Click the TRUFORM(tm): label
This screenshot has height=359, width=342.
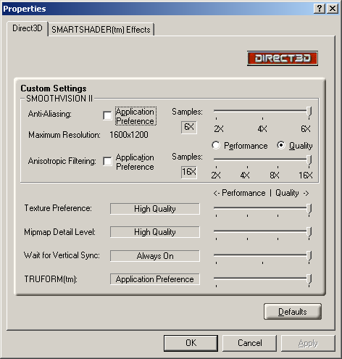coord(51,279)
